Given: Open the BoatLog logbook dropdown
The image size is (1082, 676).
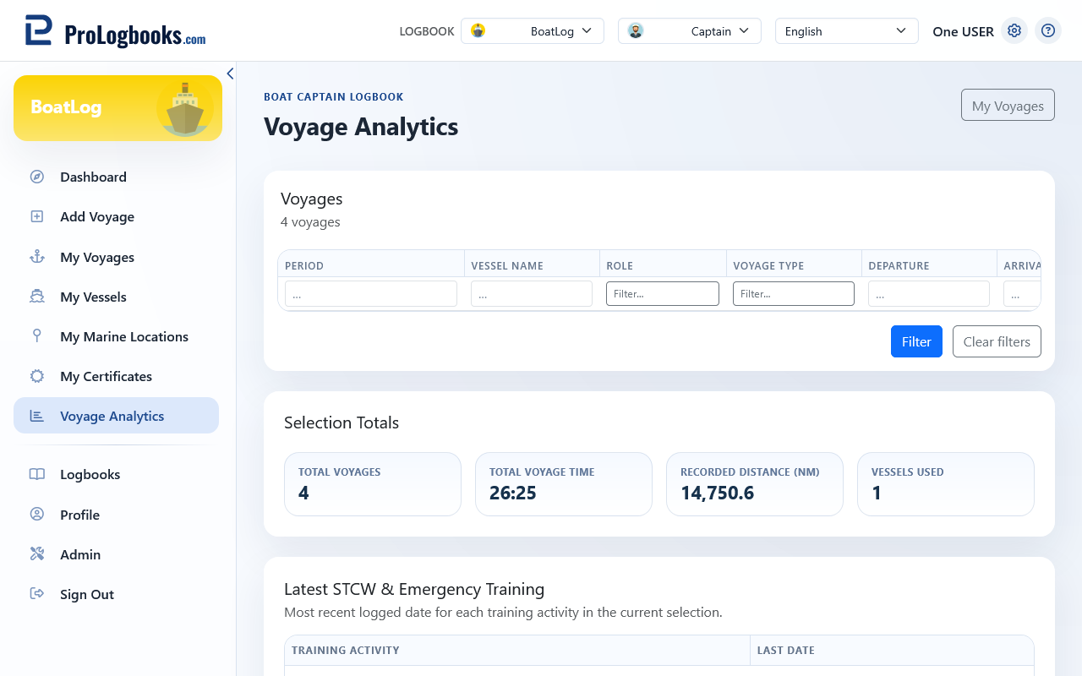Looking at the screenshot, I should pyautogui.click(x=533, y=31).
